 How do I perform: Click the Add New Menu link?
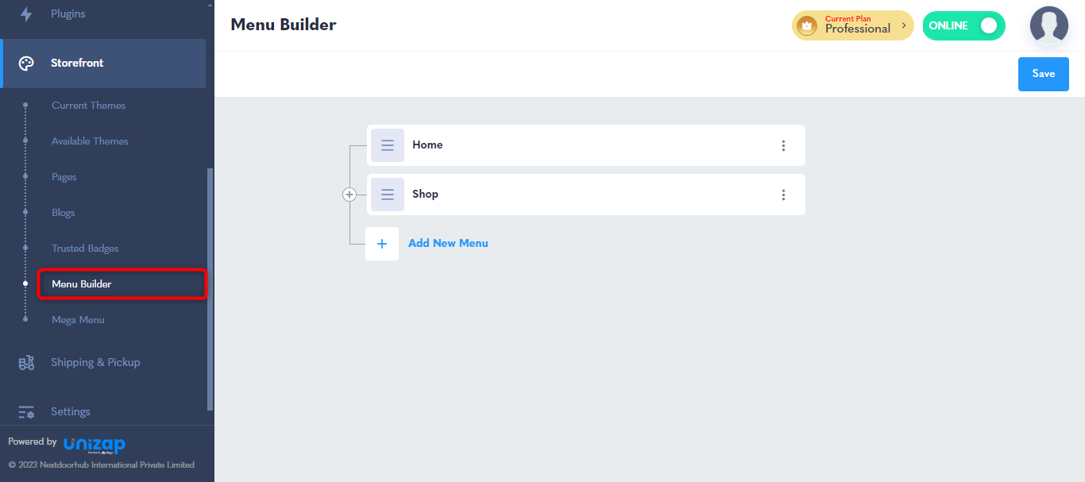coord(448,243)
